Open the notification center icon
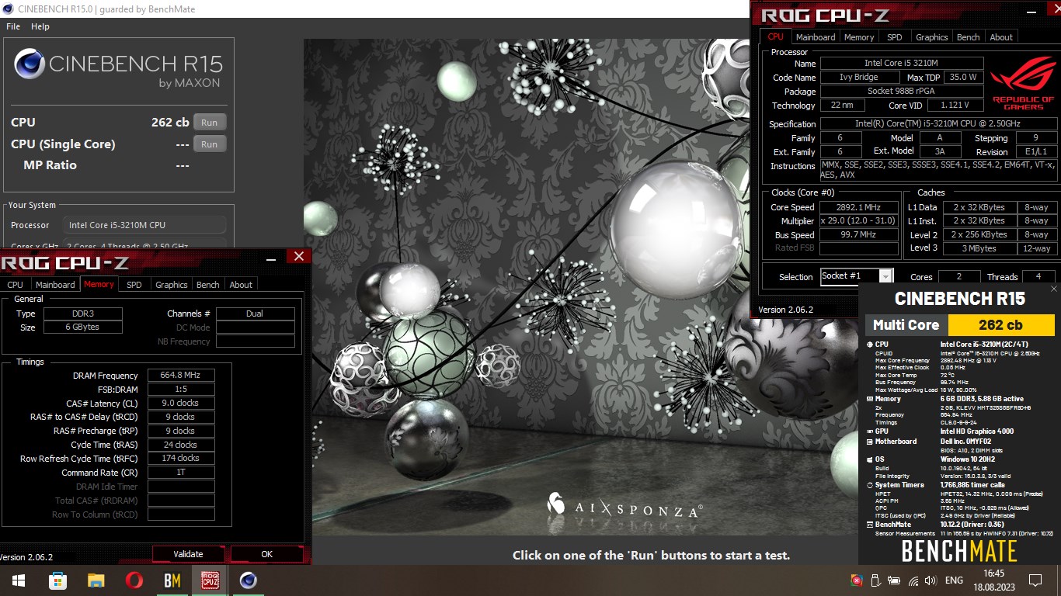This screenshot has width=1061, height=596. click(1035, 580)
